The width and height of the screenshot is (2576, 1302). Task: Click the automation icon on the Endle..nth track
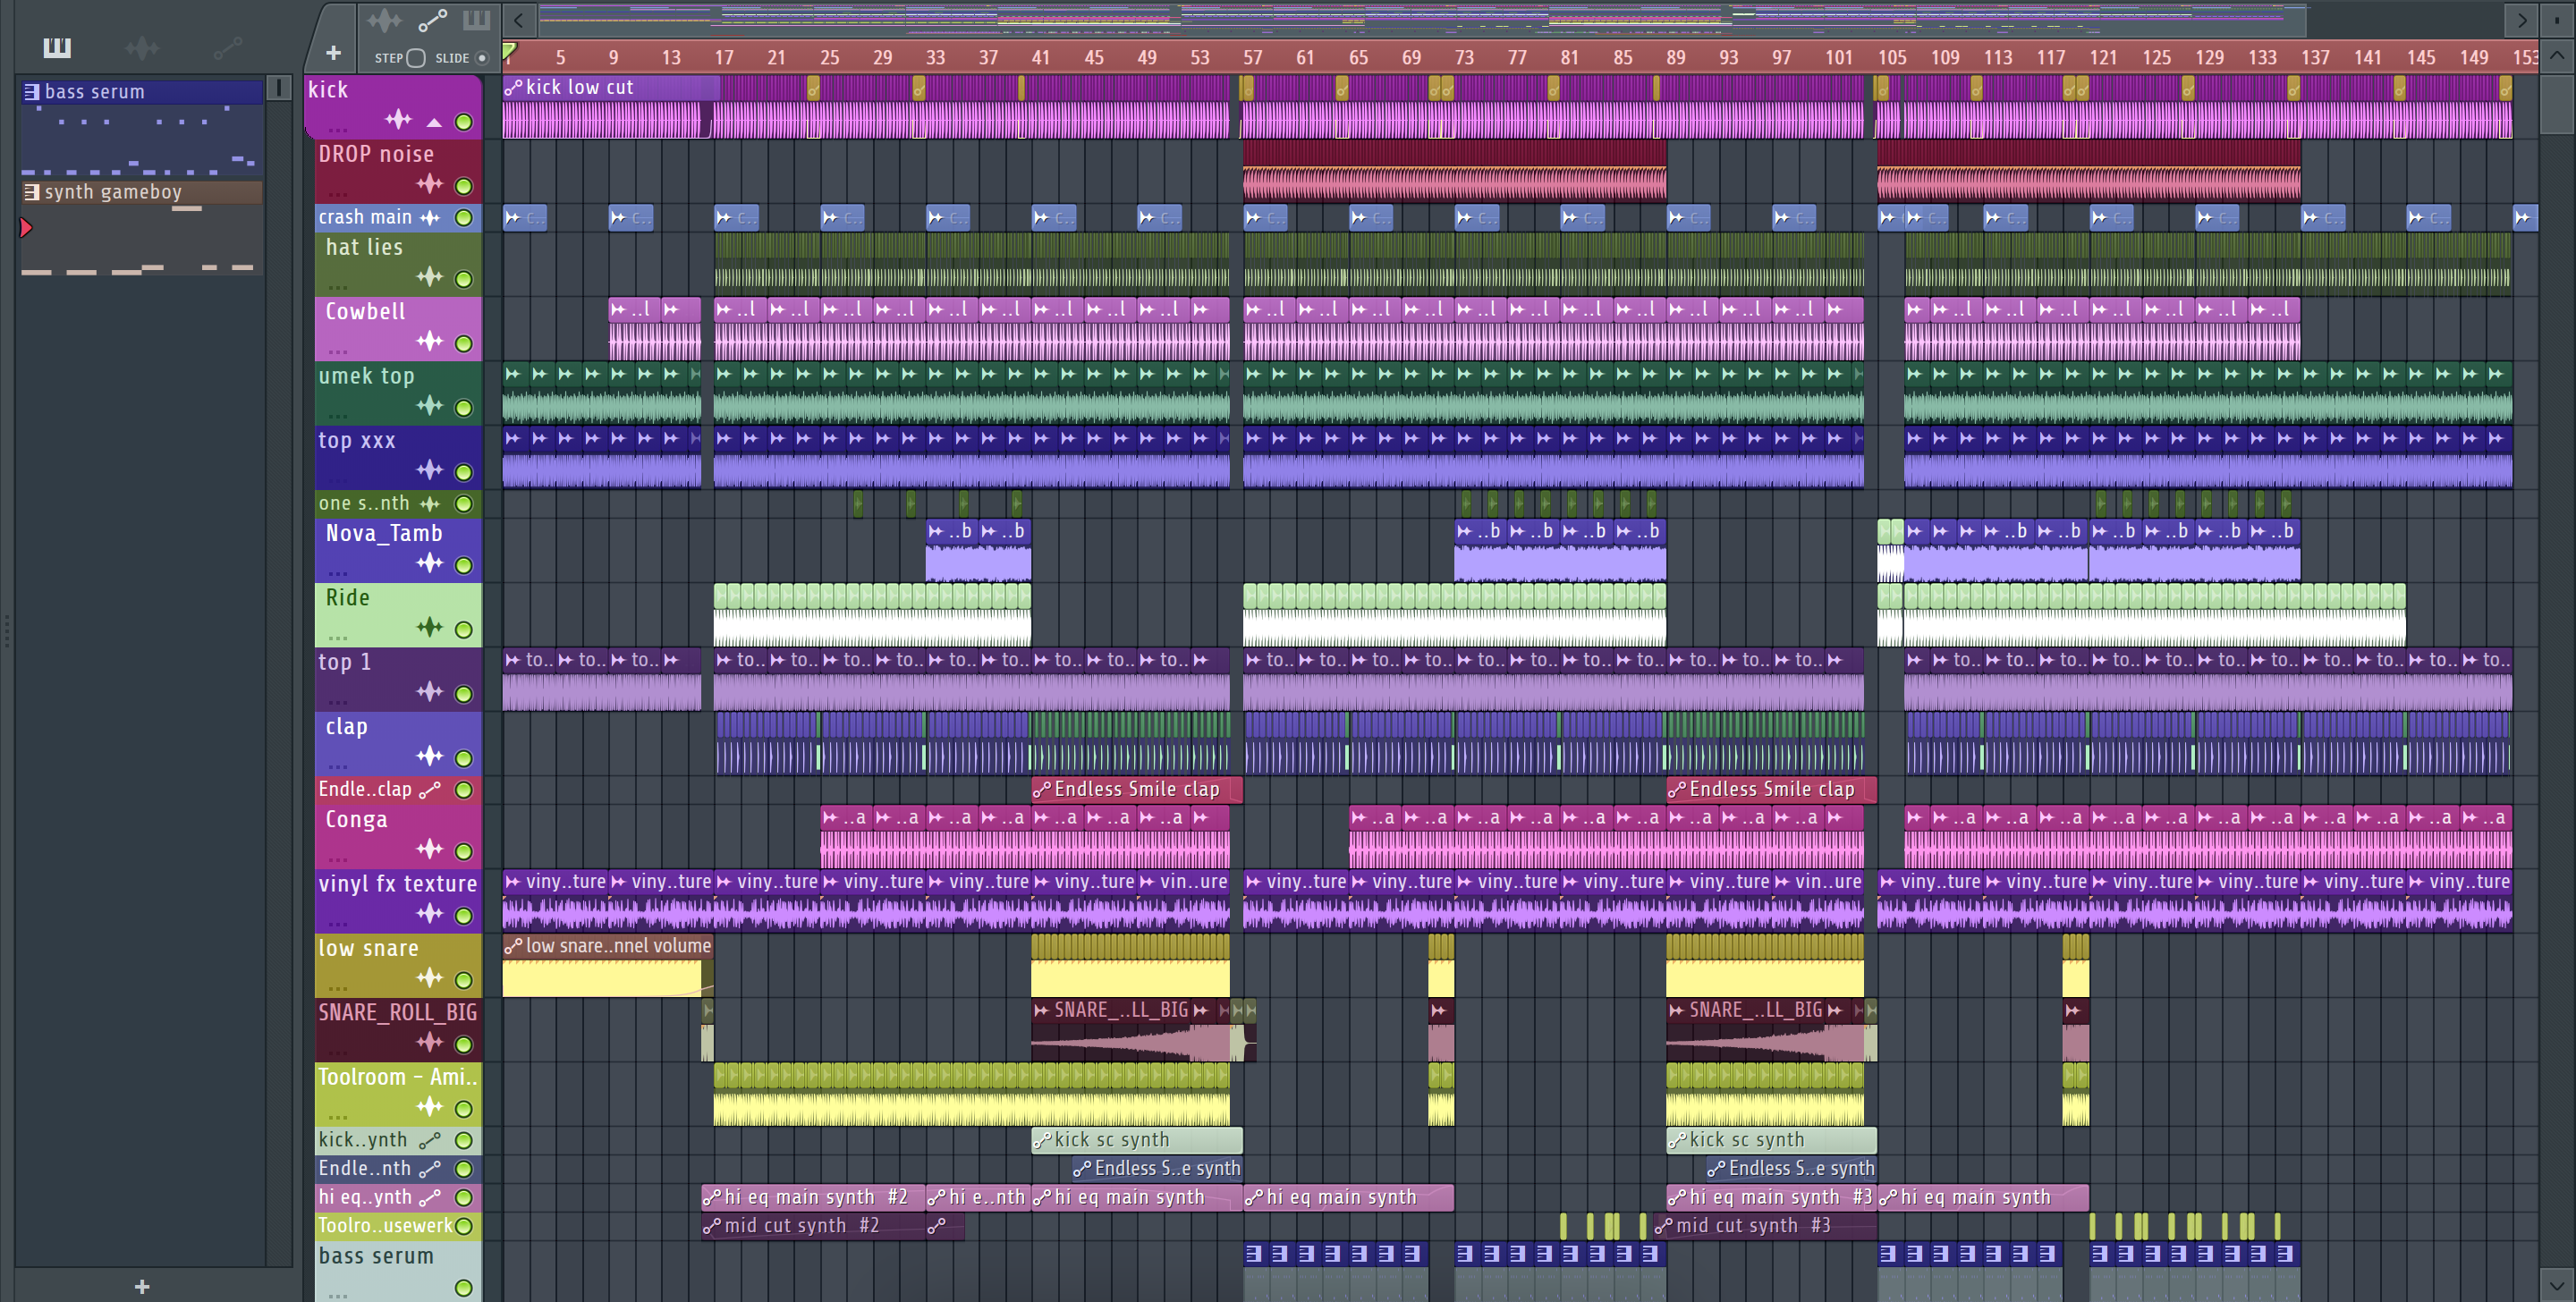[429, 1168]
